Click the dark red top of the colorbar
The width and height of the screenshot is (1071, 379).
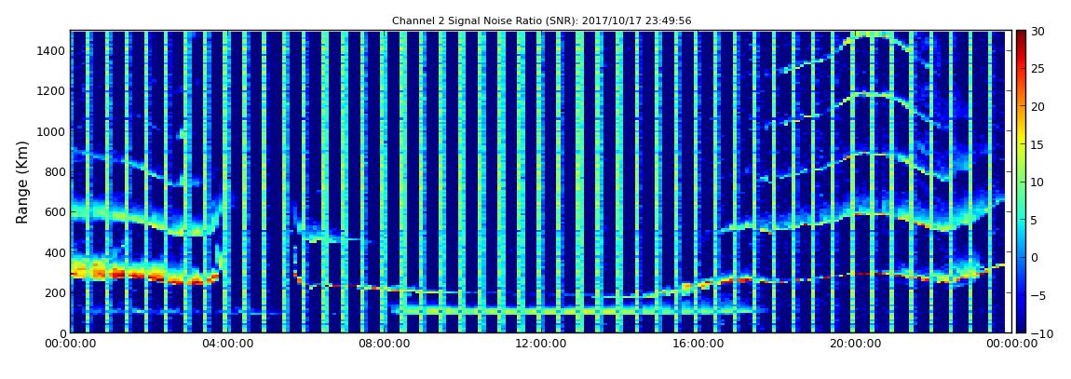pyautogui.click(x=1021, y=35)
